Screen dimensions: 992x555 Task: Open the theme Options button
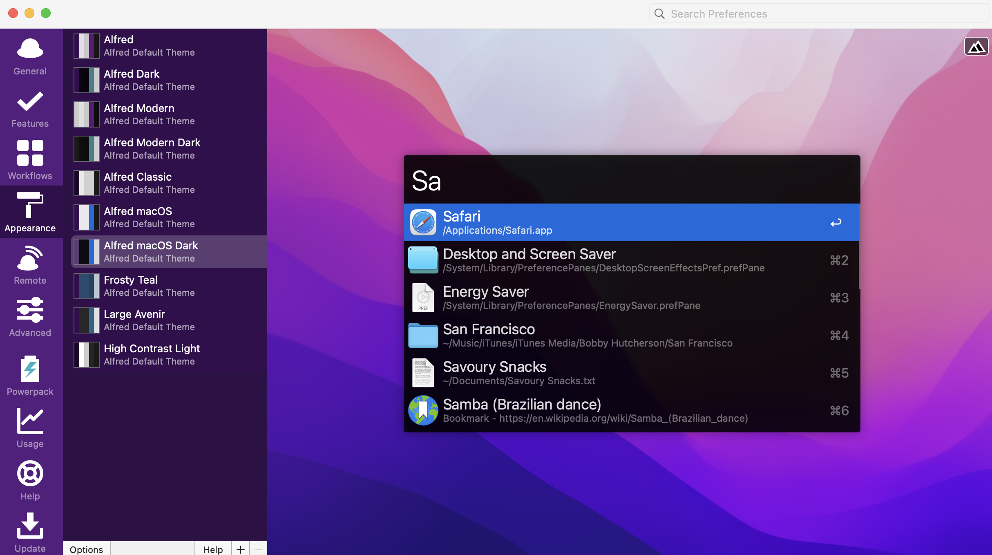(x=87, y=549)
